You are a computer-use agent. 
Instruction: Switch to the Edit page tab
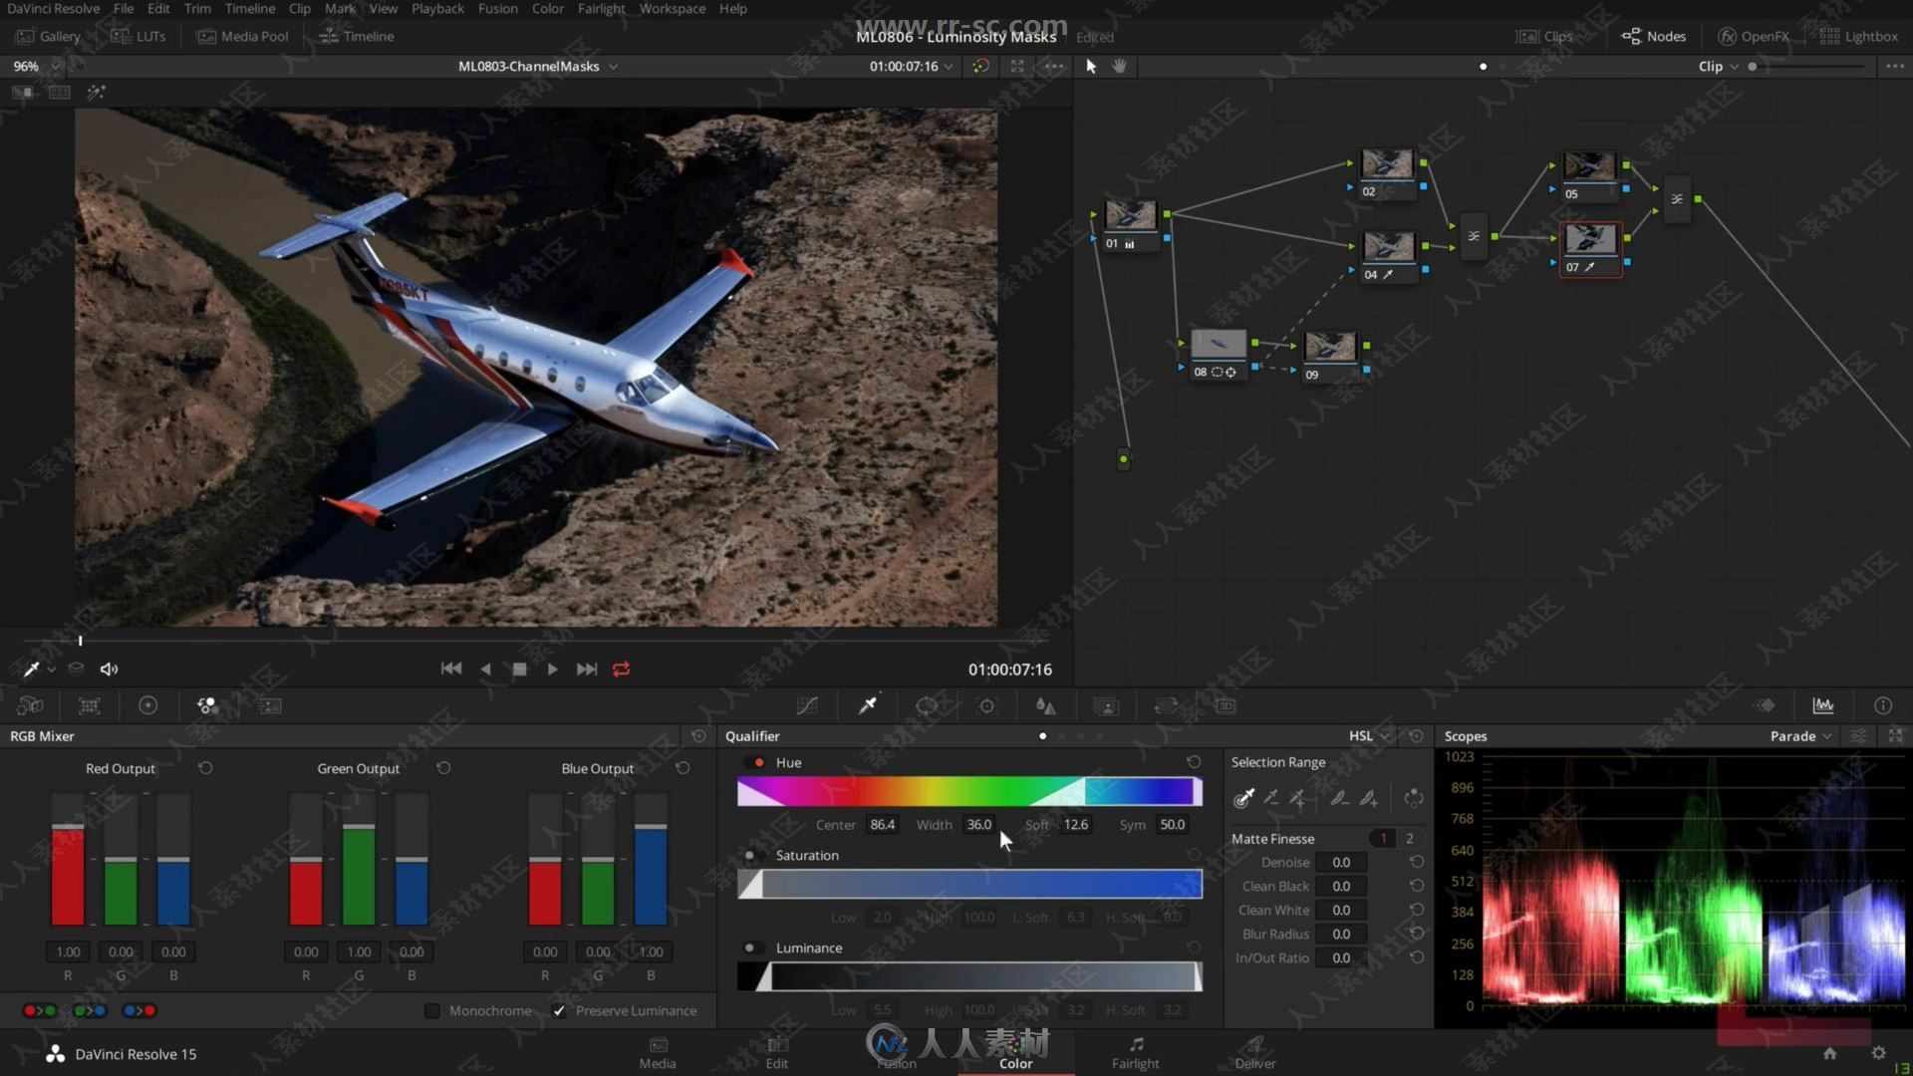777,1053
